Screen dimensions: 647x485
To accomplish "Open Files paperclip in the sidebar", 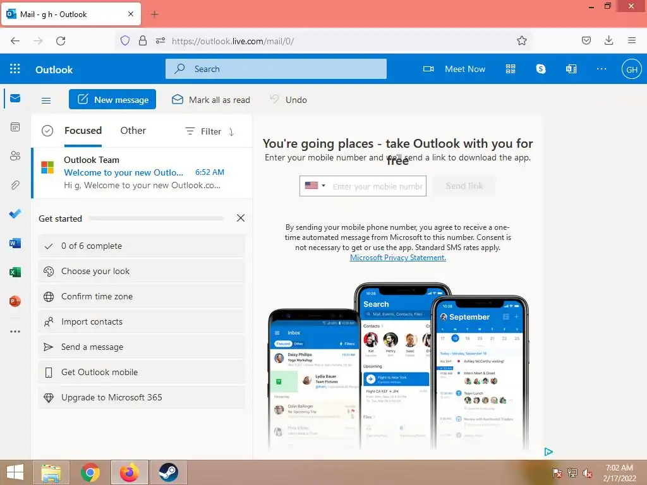I will pos(15,185).
